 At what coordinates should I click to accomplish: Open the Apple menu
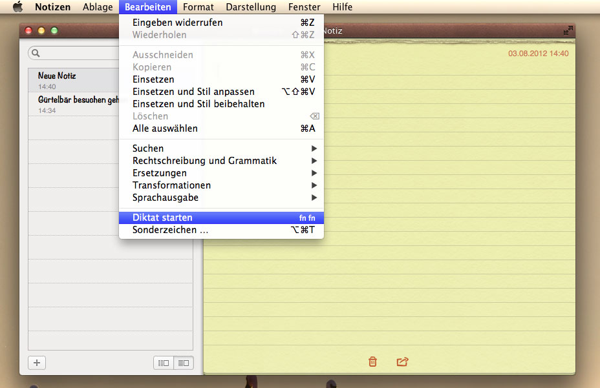17,7
